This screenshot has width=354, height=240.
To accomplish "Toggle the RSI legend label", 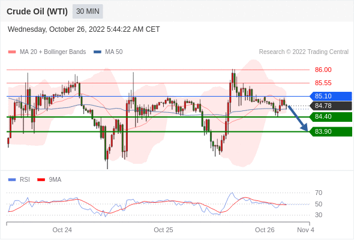I will click(x=25, y=180).
